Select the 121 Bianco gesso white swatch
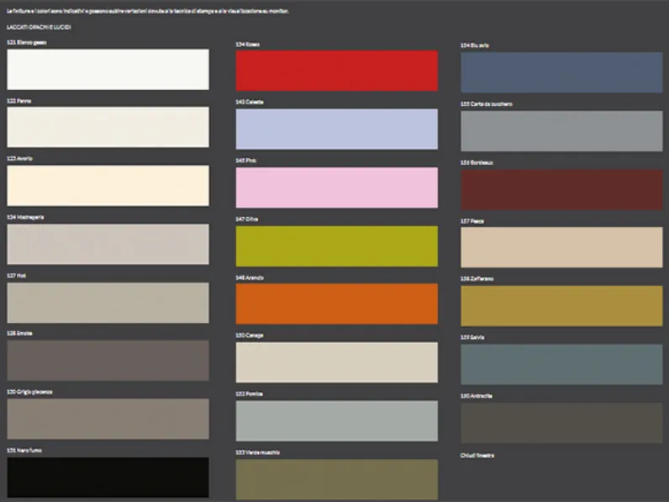 (x=108, y=69)
